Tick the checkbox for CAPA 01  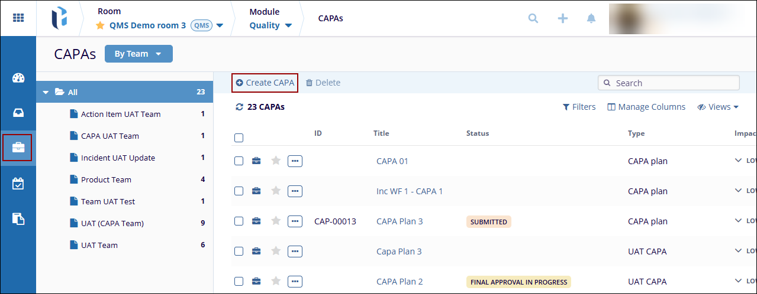tap(239, 161)
